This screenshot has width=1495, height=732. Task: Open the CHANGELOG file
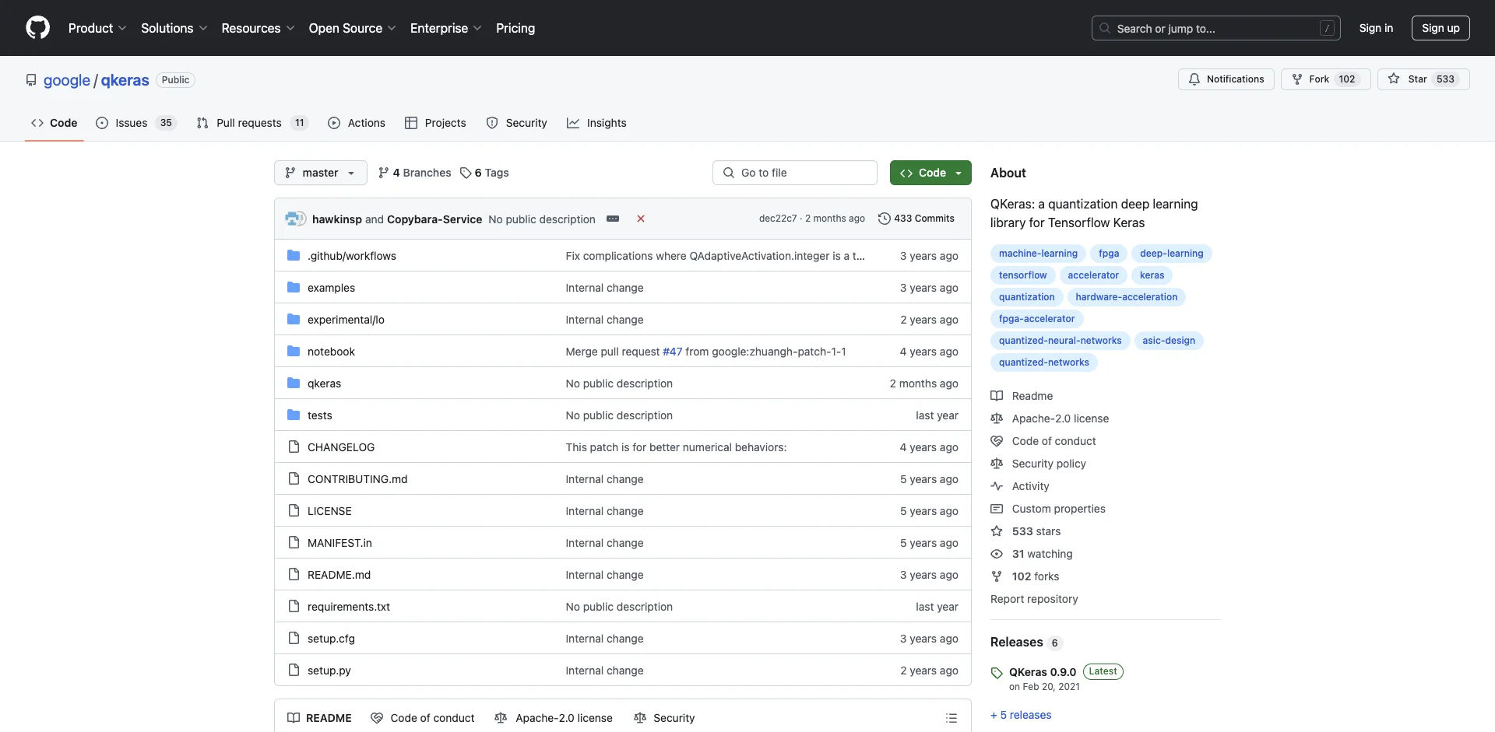(x=341, y=447)
